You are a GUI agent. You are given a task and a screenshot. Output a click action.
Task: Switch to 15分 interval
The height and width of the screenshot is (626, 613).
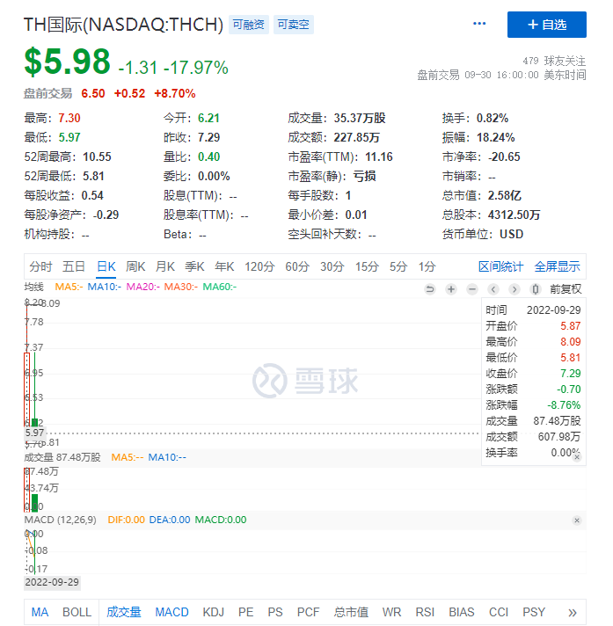point(367,266)
